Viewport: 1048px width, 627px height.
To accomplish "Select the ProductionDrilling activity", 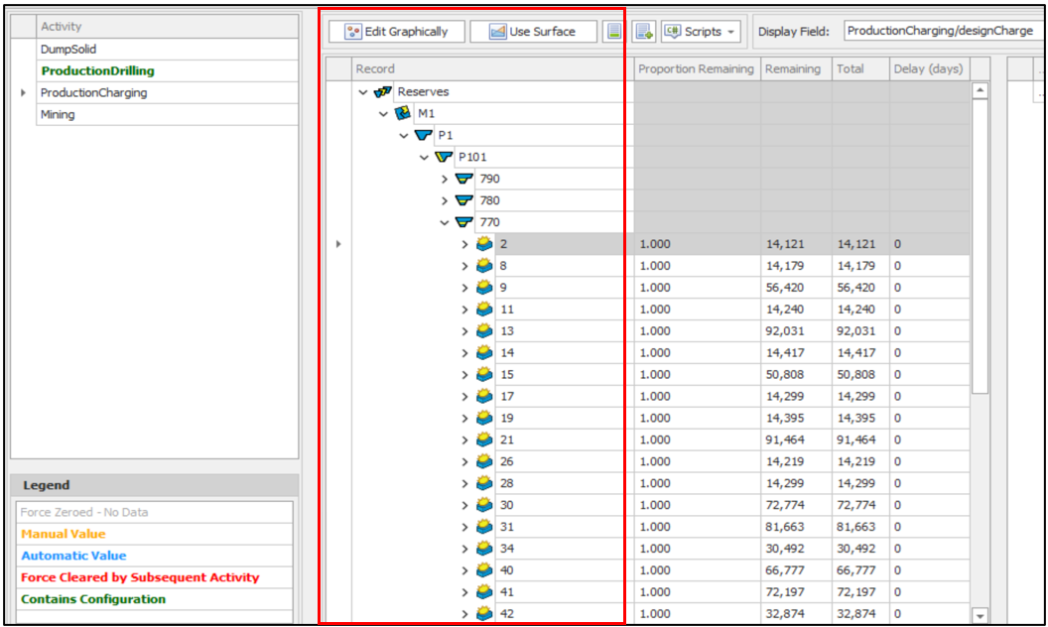I will (97, 71).
